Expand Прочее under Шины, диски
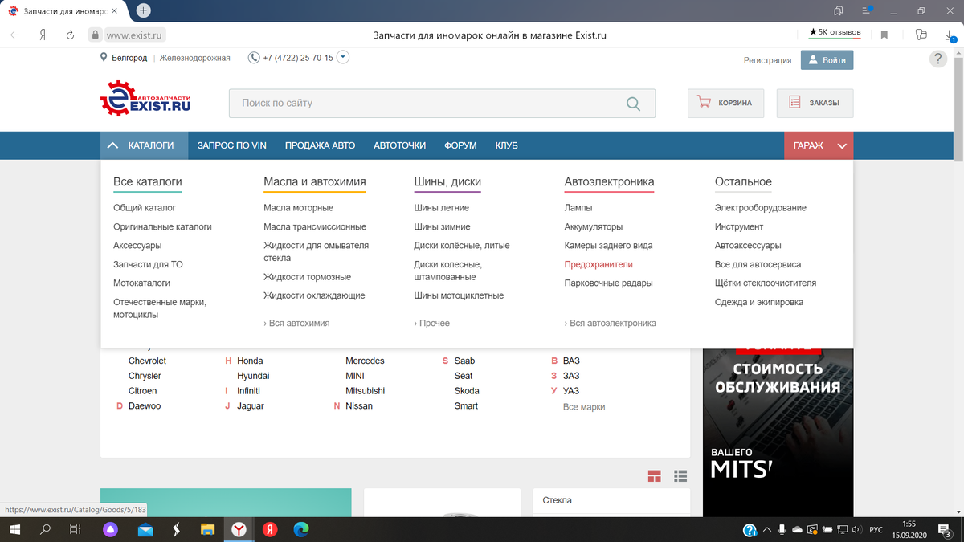 point(432,323)
